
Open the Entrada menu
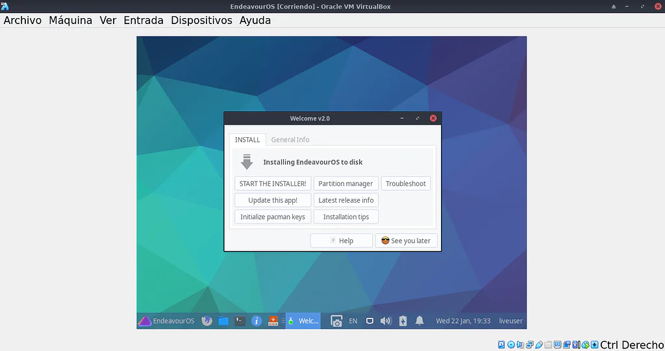click(x=144, y=20)
